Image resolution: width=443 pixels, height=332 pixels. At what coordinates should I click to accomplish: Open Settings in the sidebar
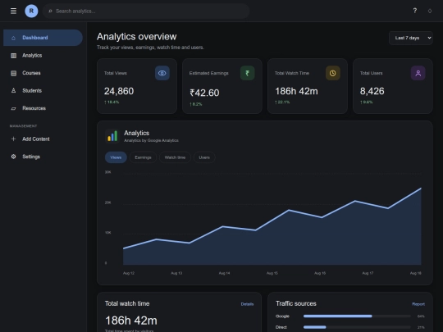(x=43, y=157)
